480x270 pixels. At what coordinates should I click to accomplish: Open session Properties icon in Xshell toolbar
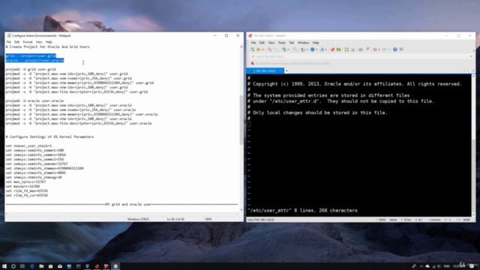coord(283,49)
